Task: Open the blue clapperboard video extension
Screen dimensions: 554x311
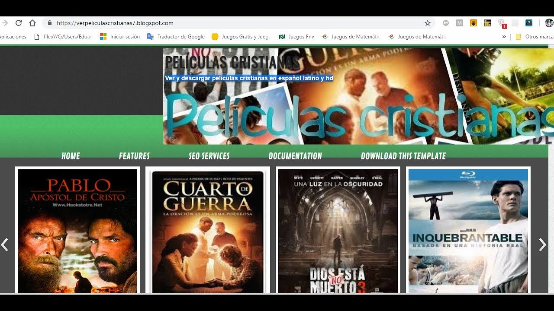Action: 529,23
